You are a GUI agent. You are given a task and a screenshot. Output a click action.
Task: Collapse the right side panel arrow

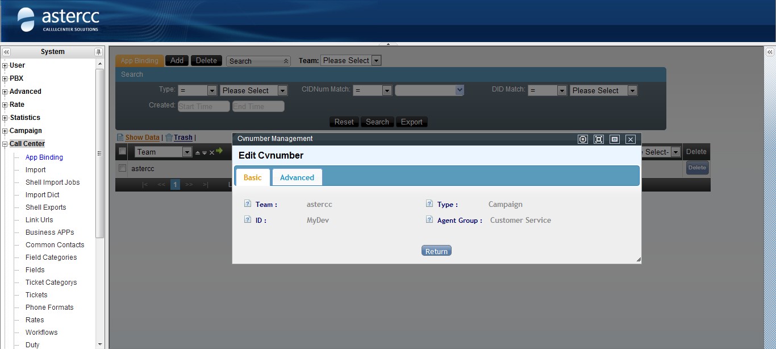point(770,52)
